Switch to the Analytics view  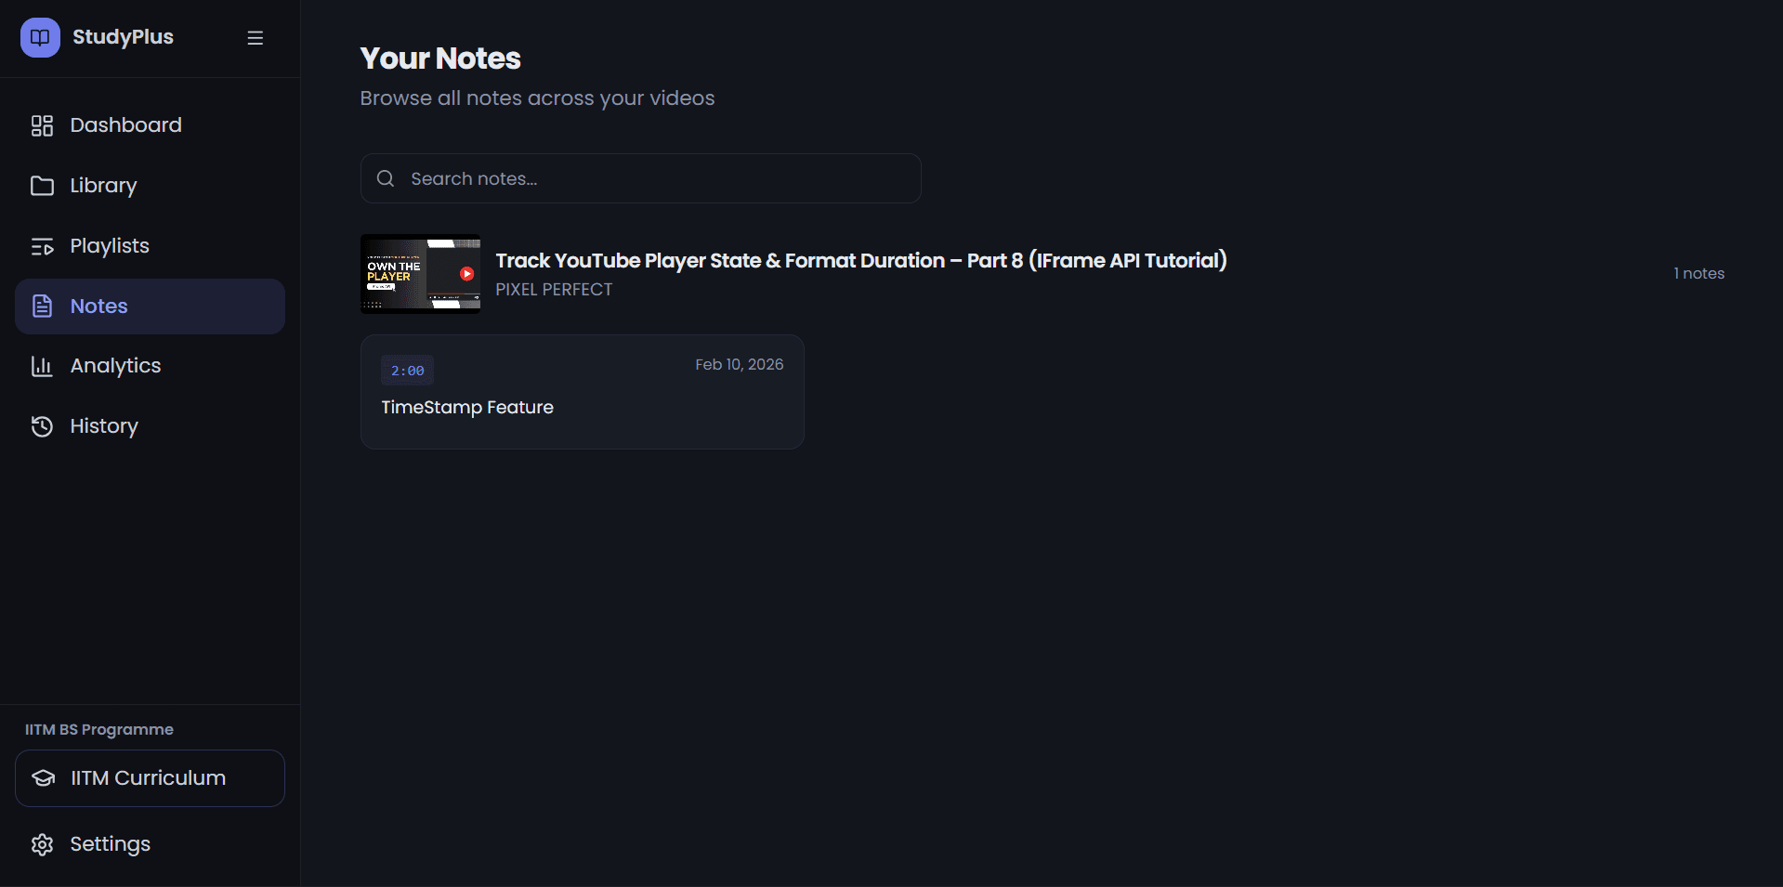[115, 366]
